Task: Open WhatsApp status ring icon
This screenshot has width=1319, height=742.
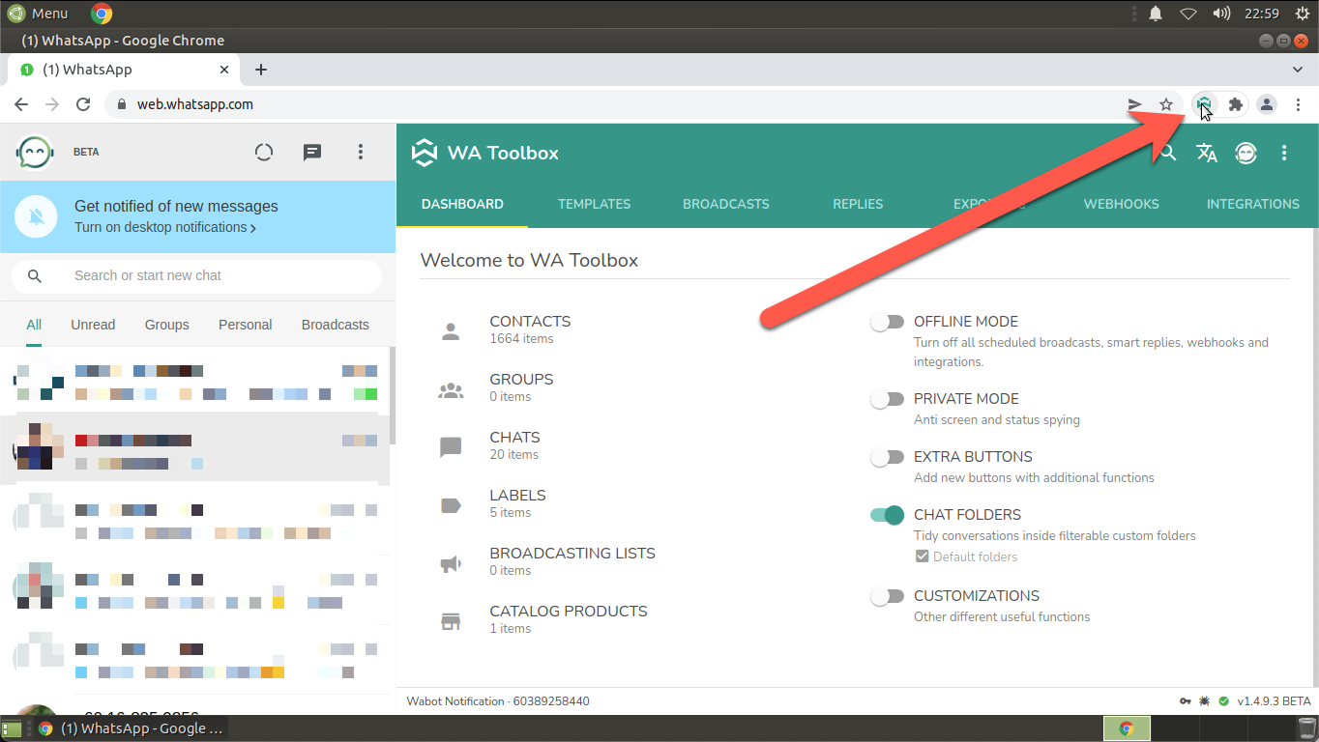Action: [264, 152]
